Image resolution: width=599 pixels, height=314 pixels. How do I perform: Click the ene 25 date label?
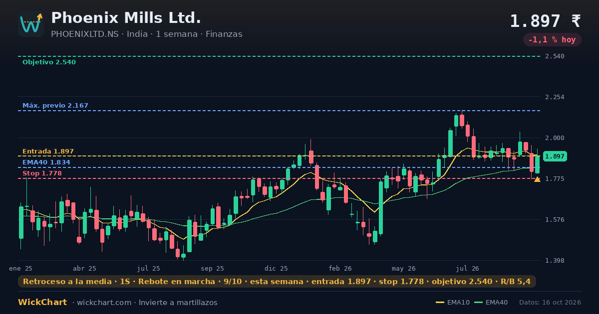click(x=20, y=268)
